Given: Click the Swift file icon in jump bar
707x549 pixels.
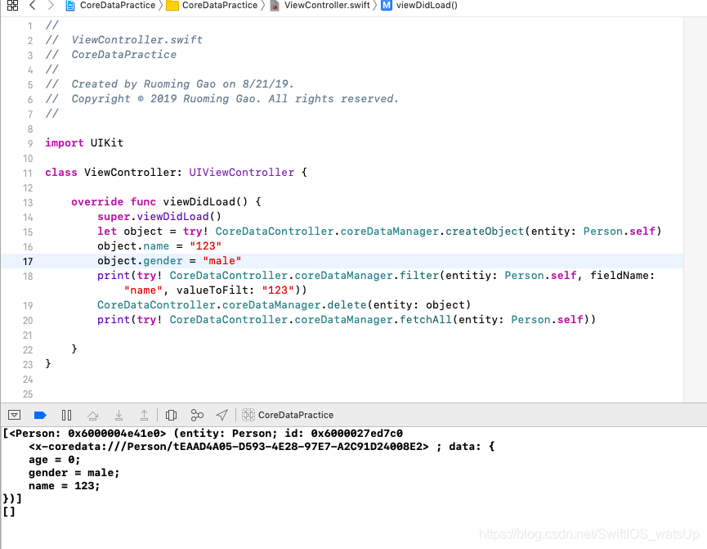Looking at the screenshot, I should coord(274,6).
